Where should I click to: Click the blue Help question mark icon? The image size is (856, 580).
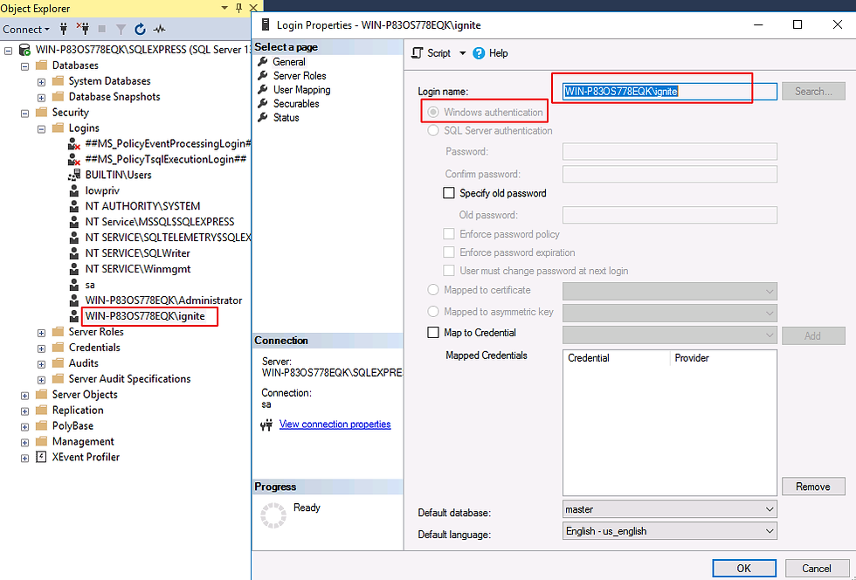click(x=479, y=53)
